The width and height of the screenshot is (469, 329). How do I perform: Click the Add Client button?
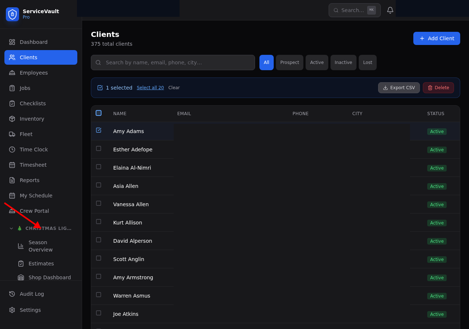click(436, 38)
